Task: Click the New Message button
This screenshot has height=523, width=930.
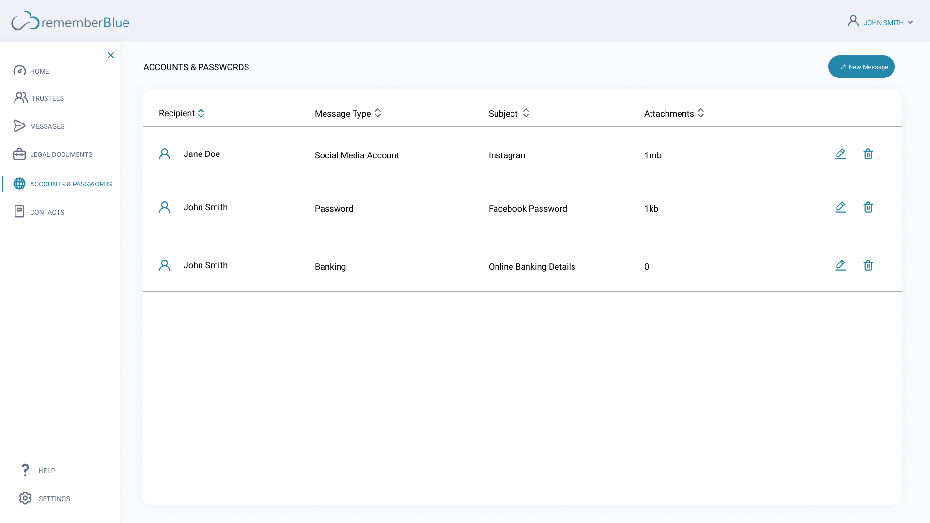Action: click(x=861, y=67)
